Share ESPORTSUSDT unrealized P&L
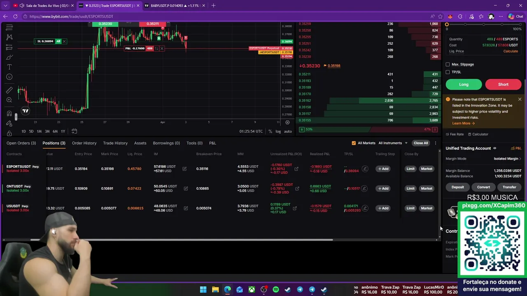Screen dimensions: 527x296 pyautogui.click(x=296, y=169)
